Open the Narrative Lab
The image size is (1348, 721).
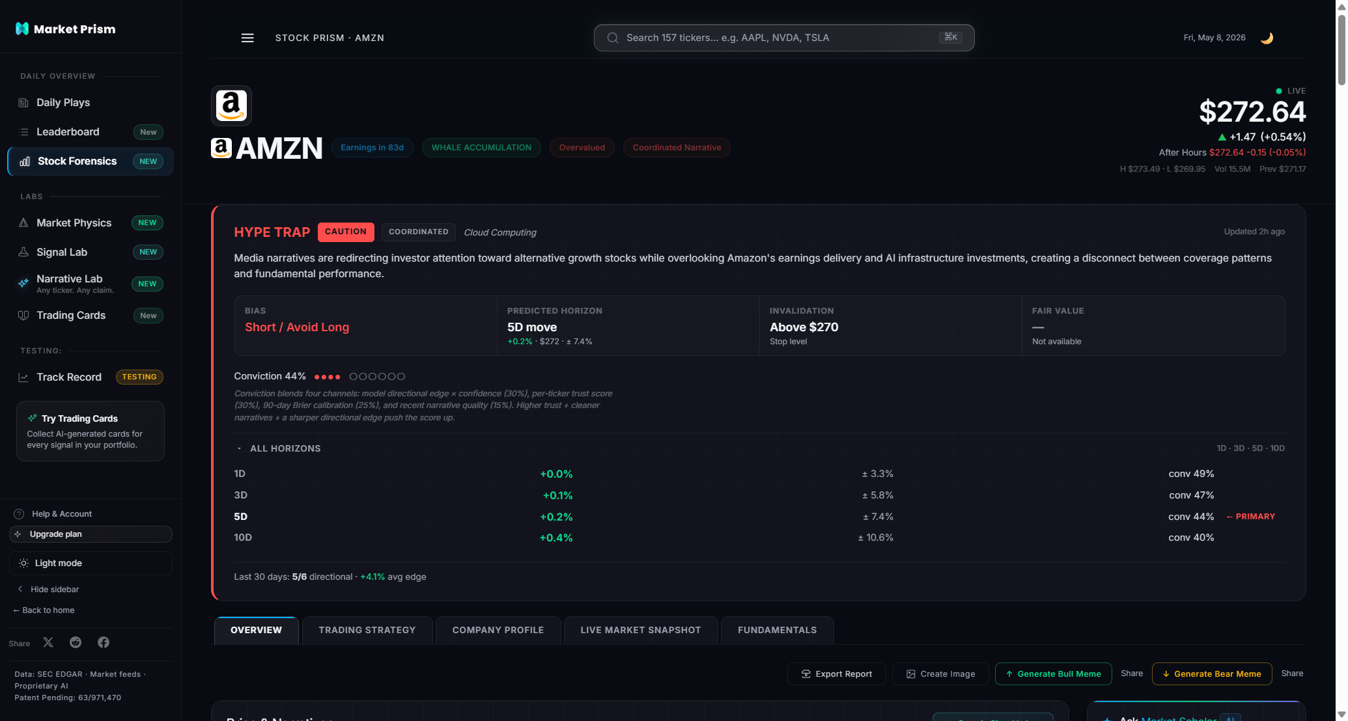tap(91, 284)
